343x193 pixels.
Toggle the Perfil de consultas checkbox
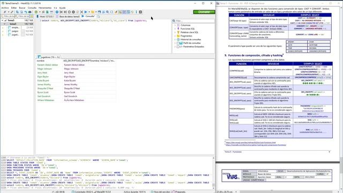(x=178, y=43)
